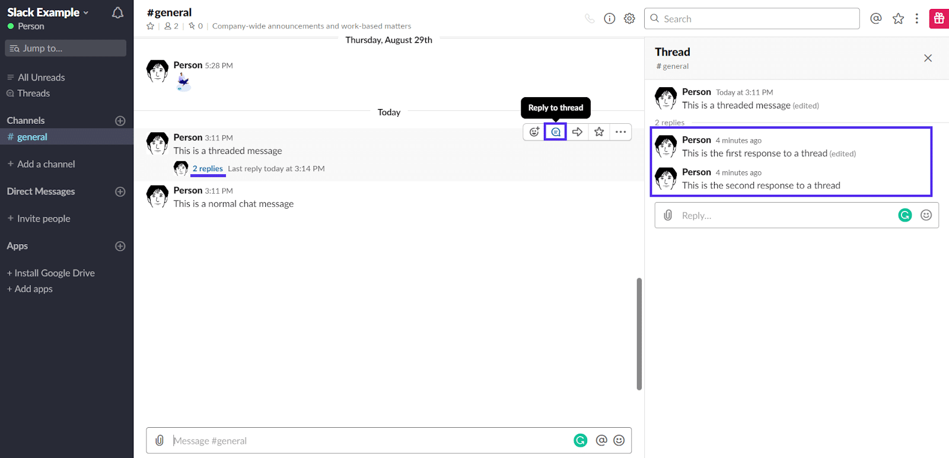Open the 2 replies thread link

[x=208, y=169]
